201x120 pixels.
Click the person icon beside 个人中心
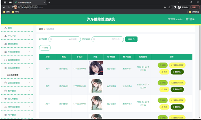[5, 36]
